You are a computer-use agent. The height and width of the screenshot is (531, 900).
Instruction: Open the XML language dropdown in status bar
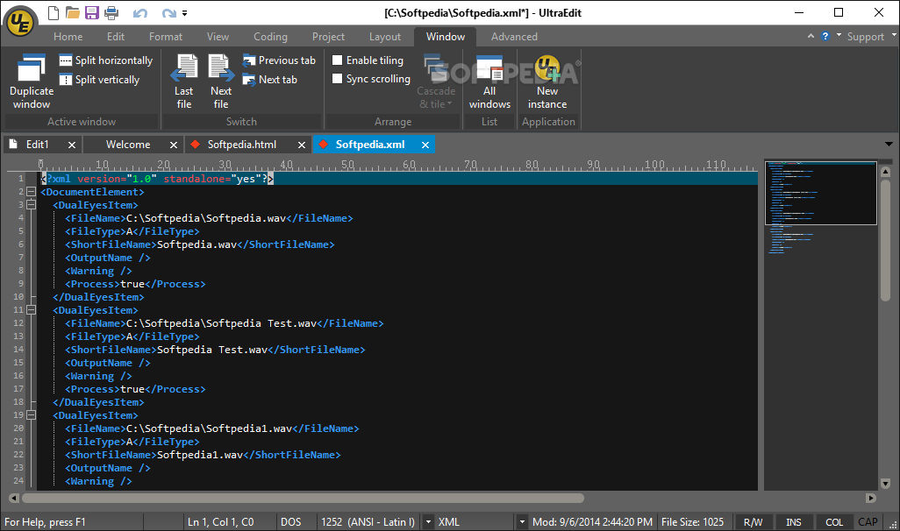pos(521,522)
